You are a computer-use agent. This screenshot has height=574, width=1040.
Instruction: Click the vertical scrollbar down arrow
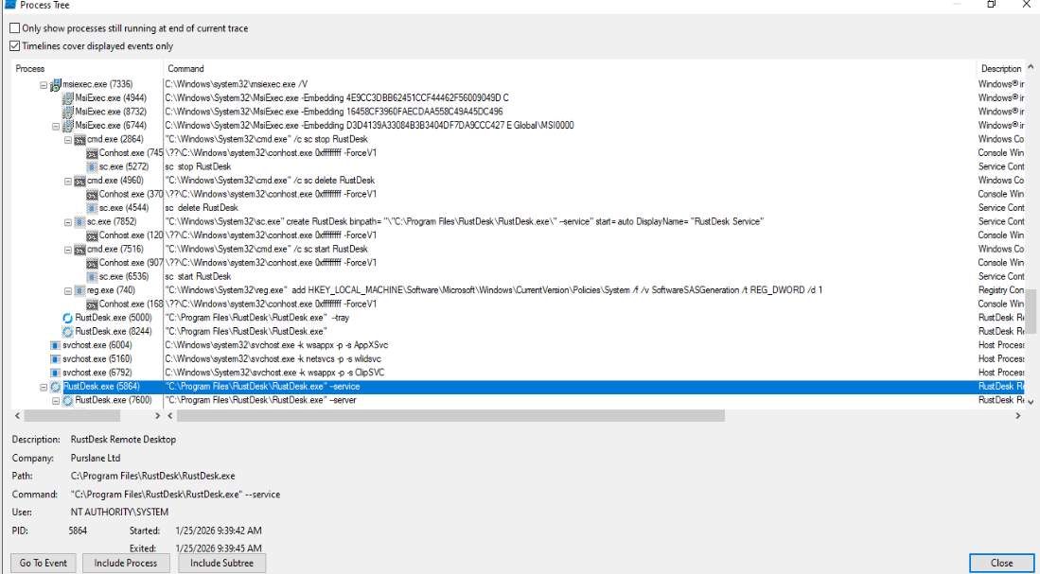tap(1031, 401)
